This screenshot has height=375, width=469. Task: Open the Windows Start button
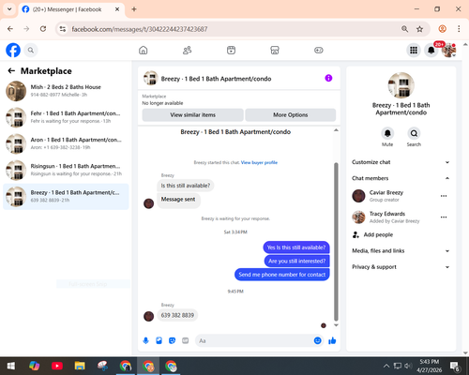pos(11,366)
